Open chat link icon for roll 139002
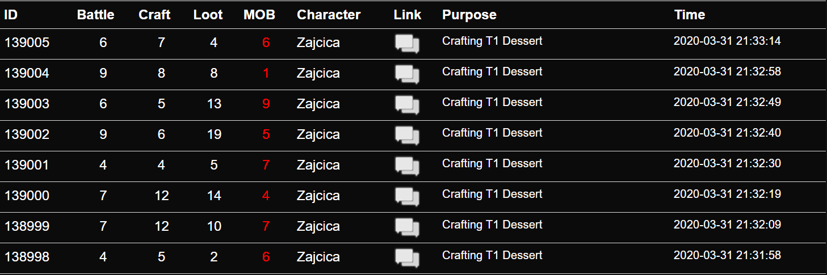827x275 pixels. pos(407,136)
